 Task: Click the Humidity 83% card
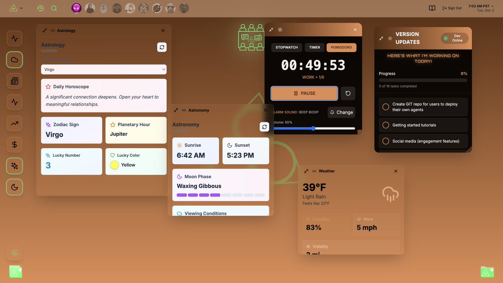pyautogui.click(x=326, y=224)
